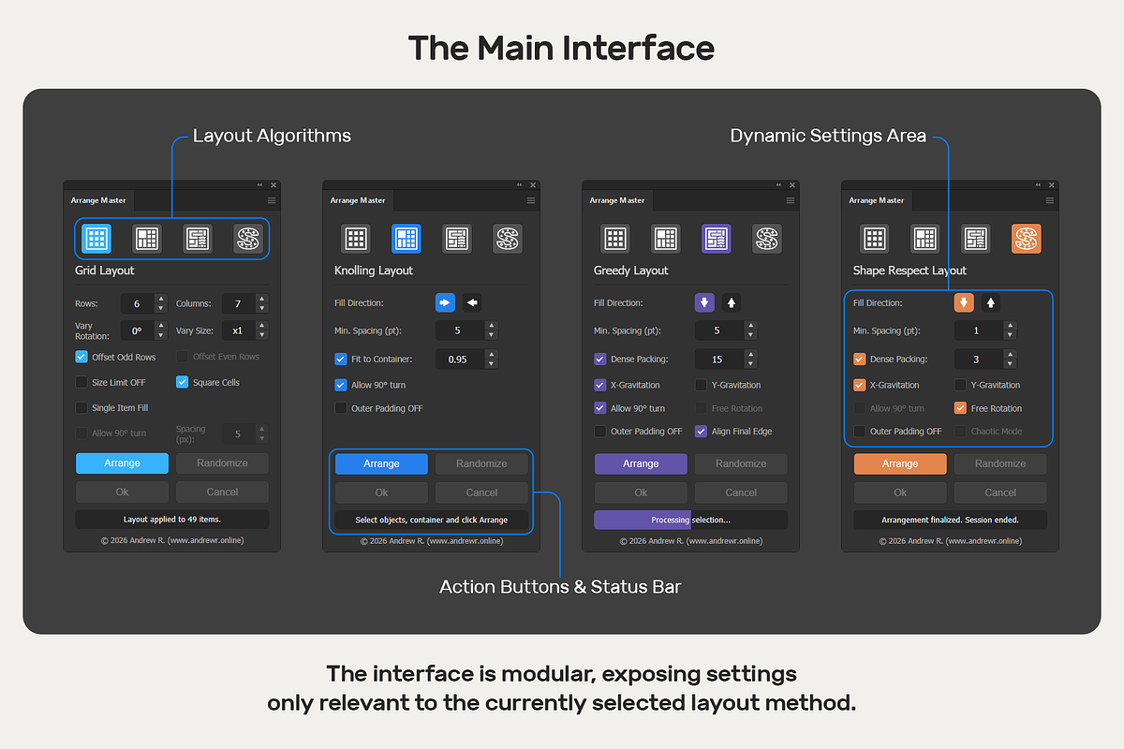Select Shape Respect icon in Knolling Layout panel
Image resolution: width=1124 pixels, height=749 pixels.
click(508, 239)
